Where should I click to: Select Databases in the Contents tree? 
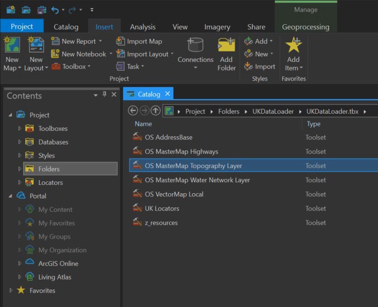[53, 142]
